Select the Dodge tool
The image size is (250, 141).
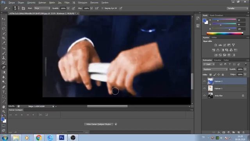pyautogui.click(x=4, y=82)
